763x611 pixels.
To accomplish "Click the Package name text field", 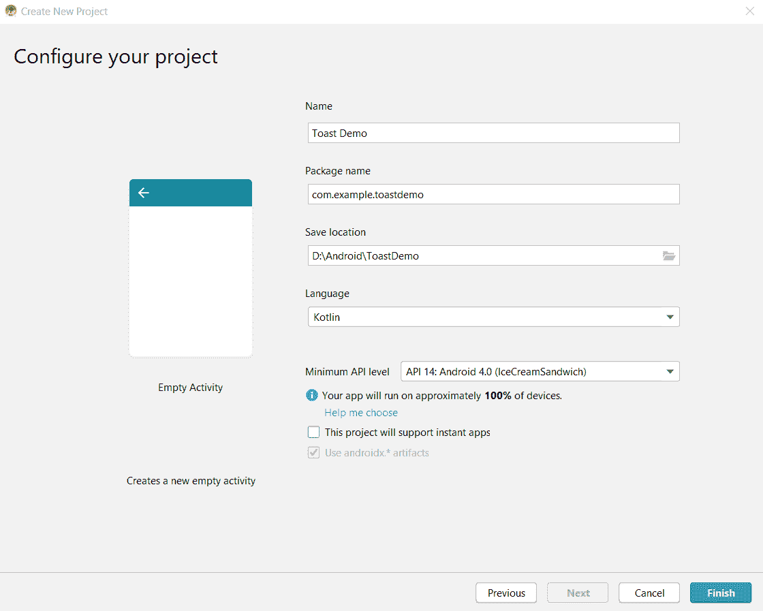I will coord(493,193).
